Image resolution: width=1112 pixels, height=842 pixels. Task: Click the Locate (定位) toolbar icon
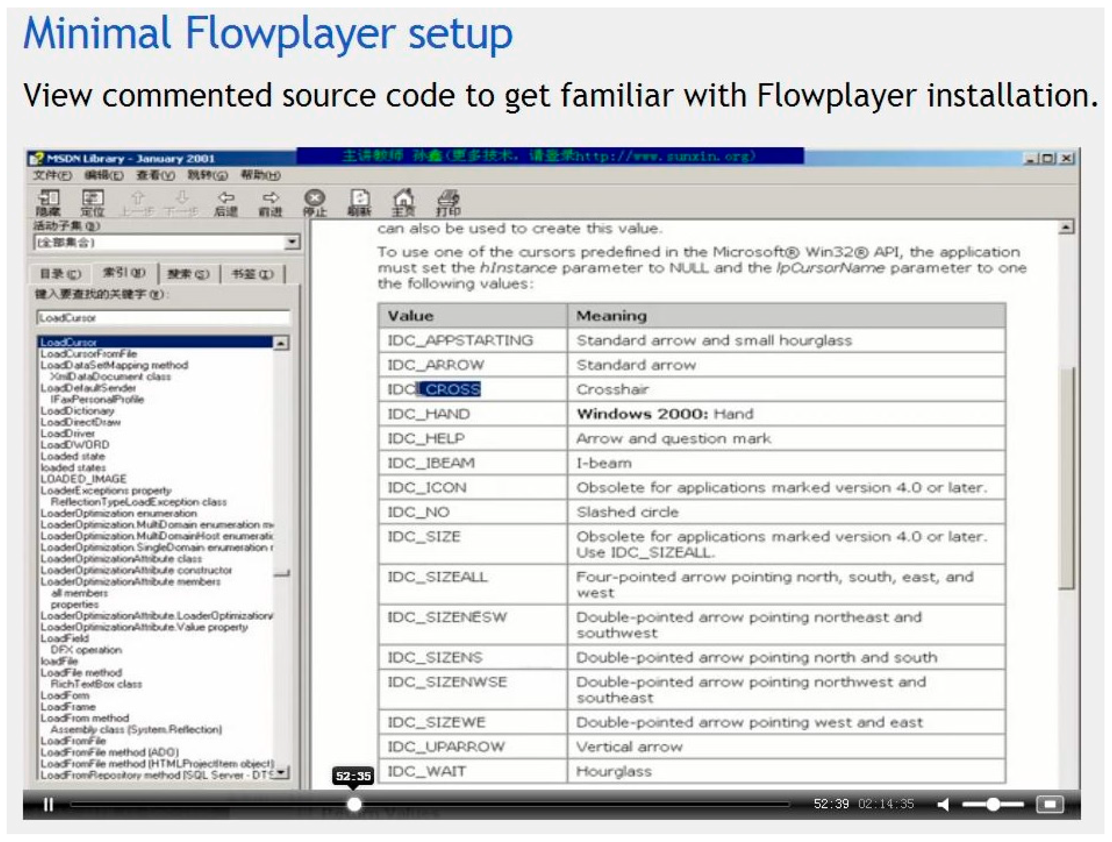pyautogui.click(x=92, y=202)
